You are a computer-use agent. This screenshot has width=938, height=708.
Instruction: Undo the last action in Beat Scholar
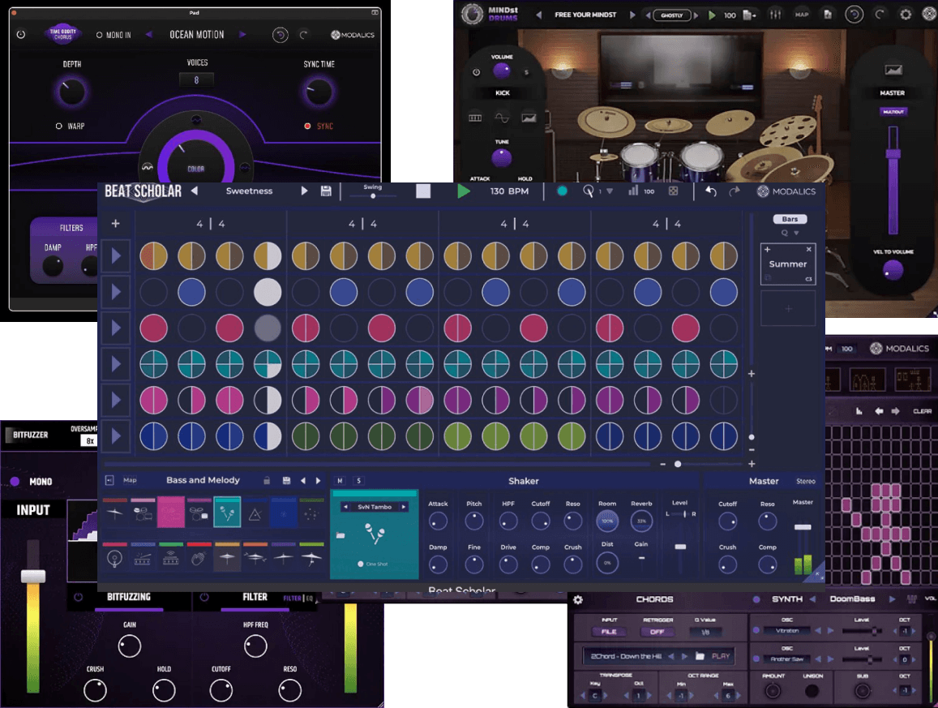tap(711, 191)
